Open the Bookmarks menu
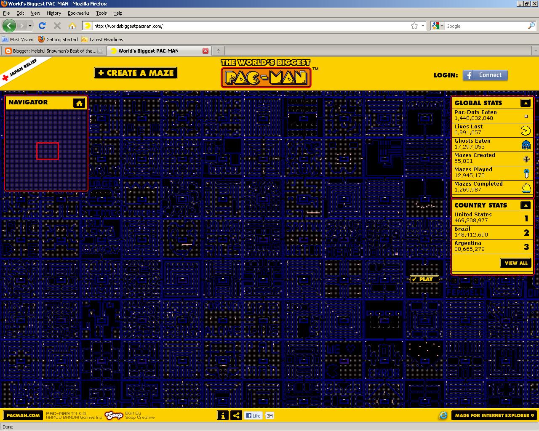 coord(78,13)
